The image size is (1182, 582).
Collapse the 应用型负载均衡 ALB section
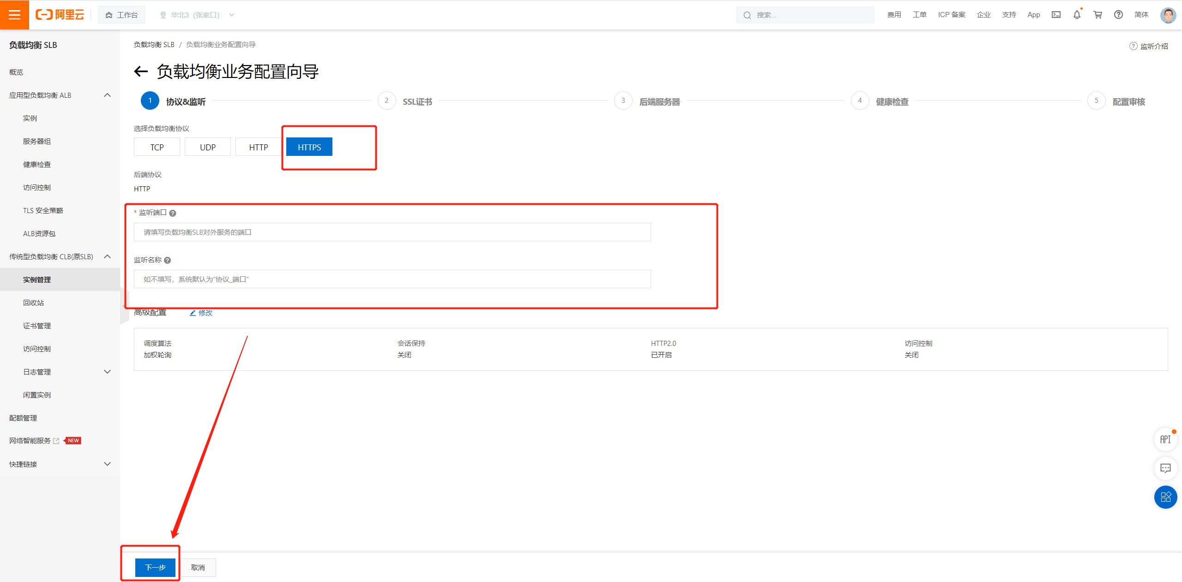107,95
